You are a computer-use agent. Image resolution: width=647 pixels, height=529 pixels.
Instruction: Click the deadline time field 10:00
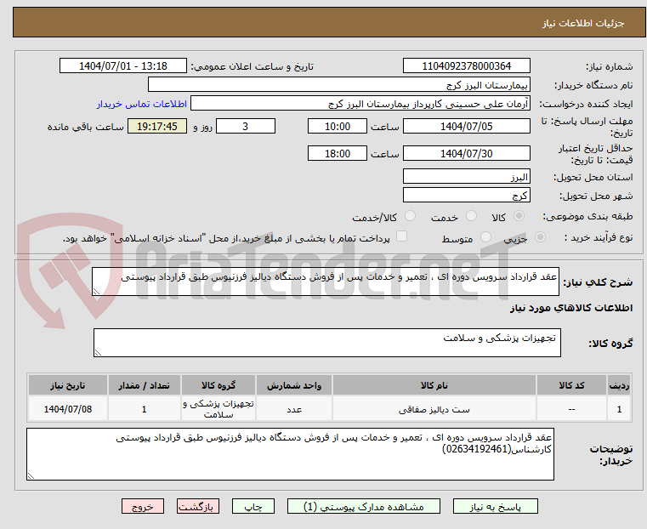click(x=338, y=126)
